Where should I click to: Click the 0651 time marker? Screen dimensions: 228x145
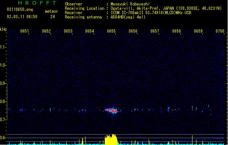click(x=24, y=31)
